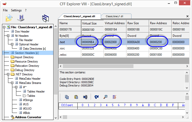192x122 pixels.
Task: Collapse the Optional Header tree node
Action: (x=12, y=44)
